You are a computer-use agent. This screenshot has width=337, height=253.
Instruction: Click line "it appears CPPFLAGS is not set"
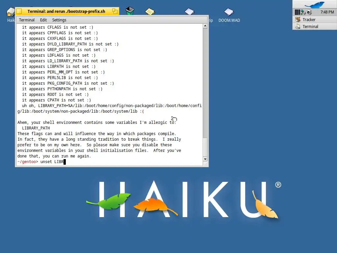tap(60, 33)
